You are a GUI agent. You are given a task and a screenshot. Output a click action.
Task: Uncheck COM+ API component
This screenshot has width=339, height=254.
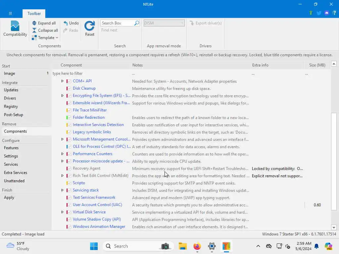[x=69, y=81]
